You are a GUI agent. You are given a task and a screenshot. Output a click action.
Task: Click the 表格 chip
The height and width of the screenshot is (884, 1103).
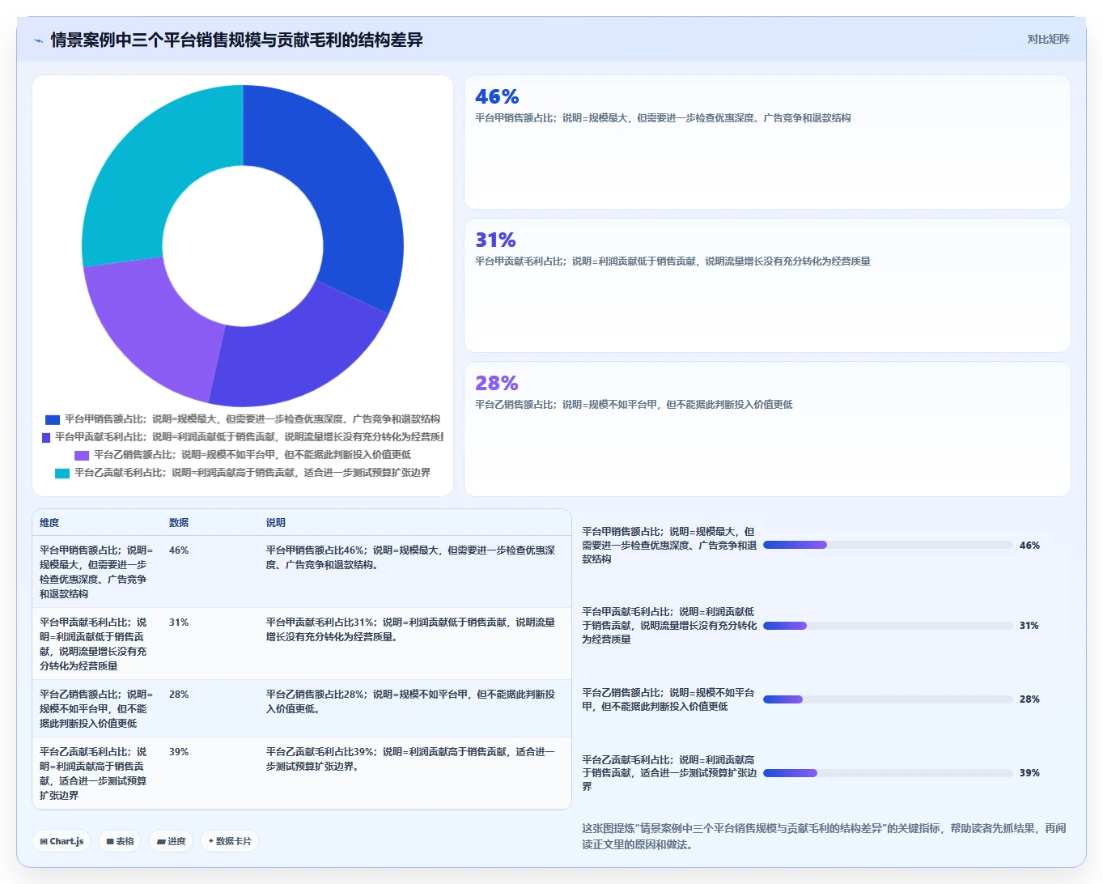[120, 841]
